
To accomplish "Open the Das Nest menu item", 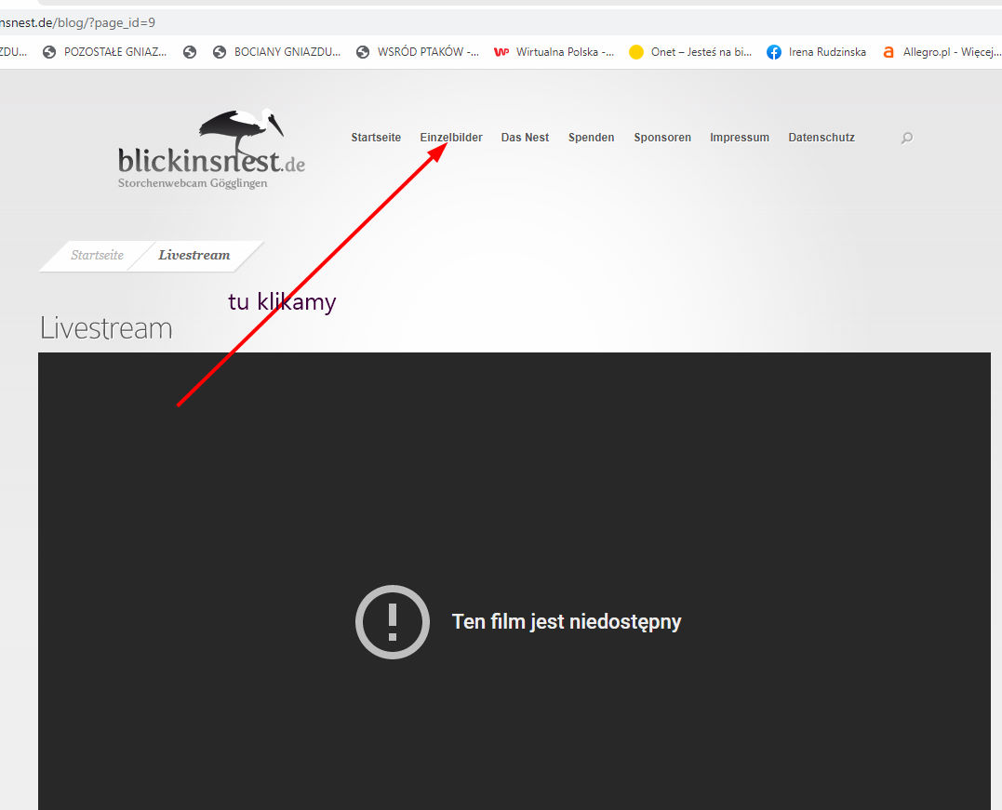I will [x=526, y=138].
